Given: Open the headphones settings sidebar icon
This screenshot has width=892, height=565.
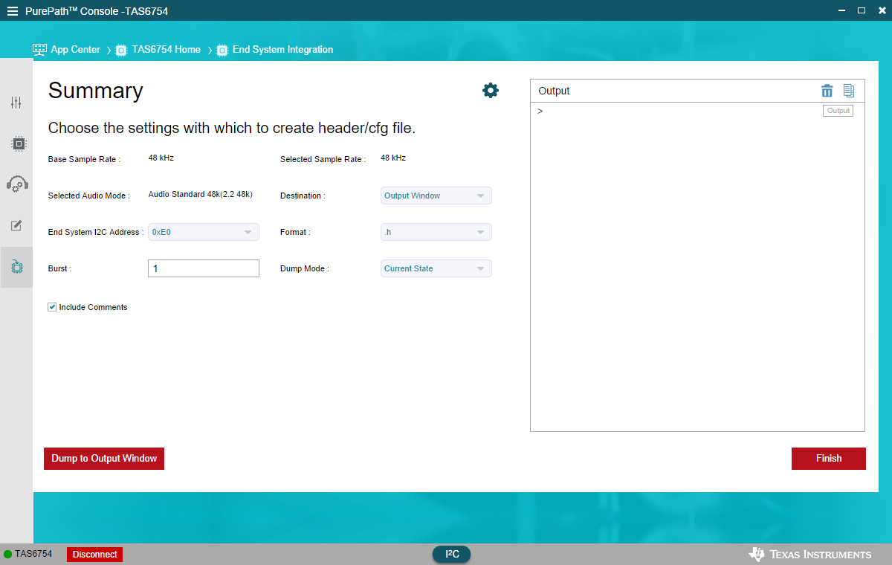Looking at the screenshot, I should click(17, 184).
